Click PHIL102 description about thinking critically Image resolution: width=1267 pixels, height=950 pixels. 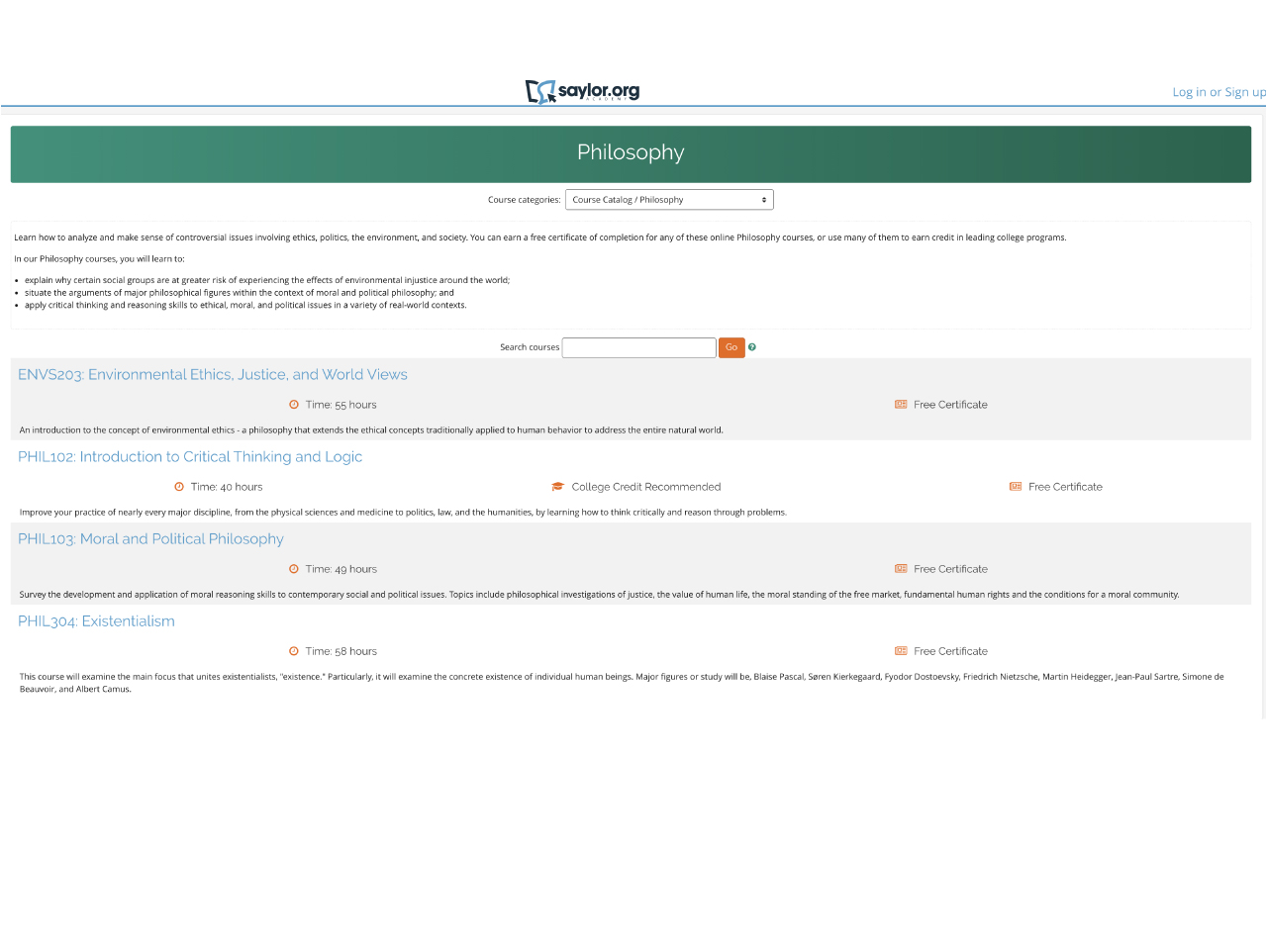click(403, 513)
